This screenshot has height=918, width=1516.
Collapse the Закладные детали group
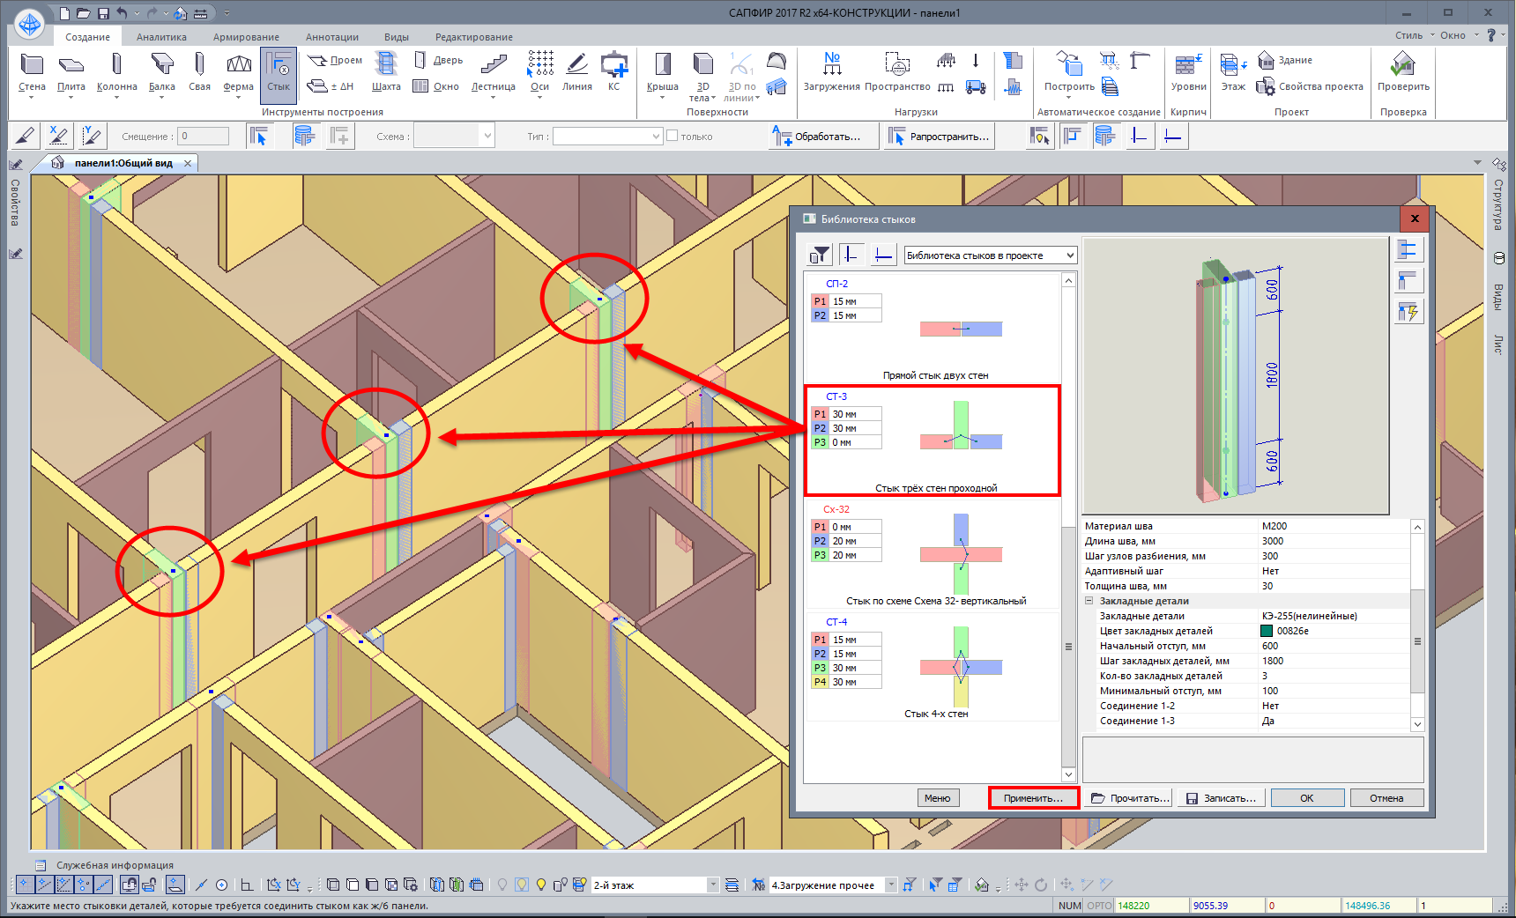coord(1089,601)
